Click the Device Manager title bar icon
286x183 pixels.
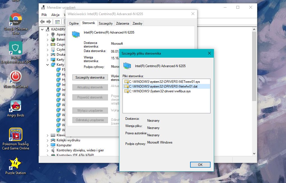(43, 7)
